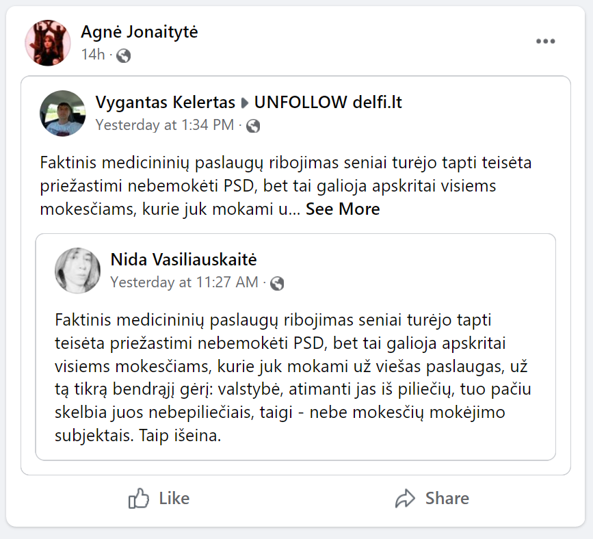Click the Yesterday at 1:34 PM timestamp
593x539 pixels.
164,125
